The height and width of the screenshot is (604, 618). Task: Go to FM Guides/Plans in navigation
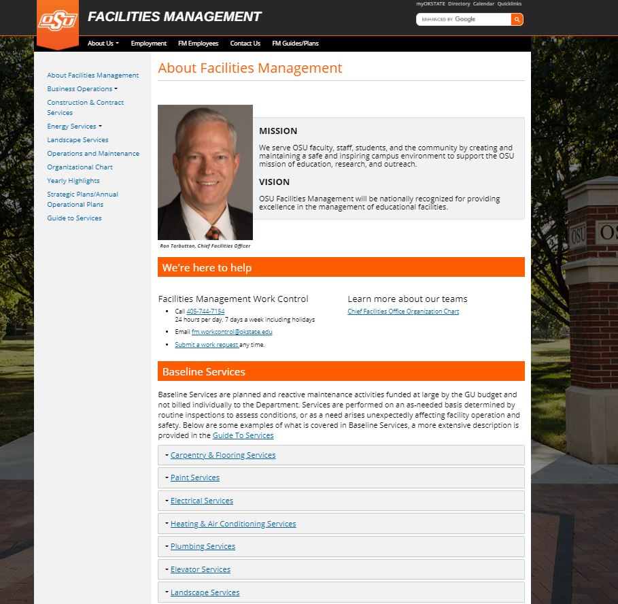(x=295, y=44)
